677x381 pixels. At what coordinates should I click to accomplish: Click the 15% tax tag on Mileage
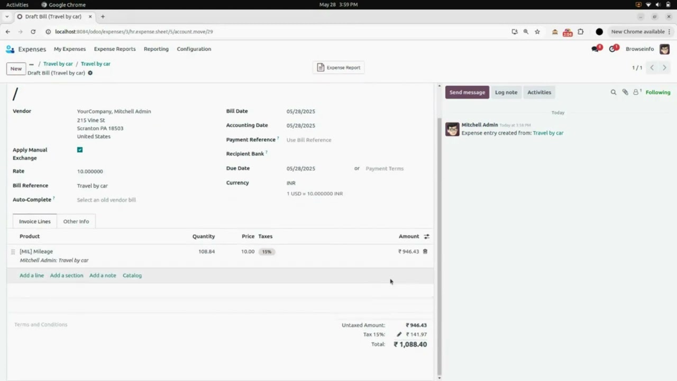pyautogui.click(x=267, y=252)
